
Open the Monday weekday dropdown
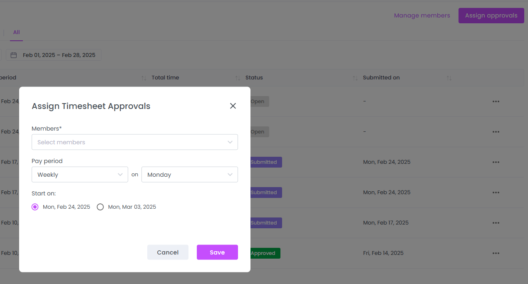[189, 174]
